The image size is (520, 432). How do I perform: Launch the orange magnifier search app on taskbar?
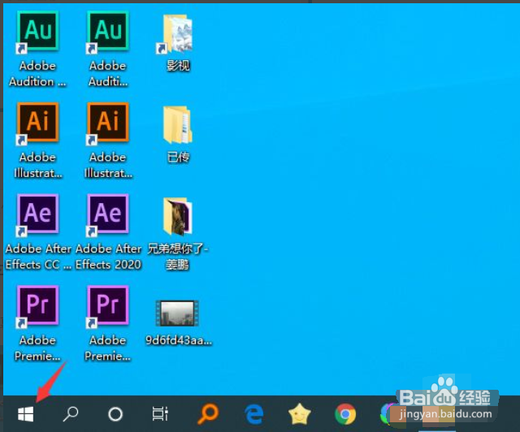[x=208, y=414]
